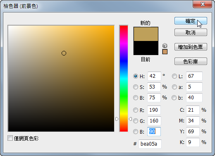The height and width of the screenshot is (156, 215).
Task: Click the 檢色器 (前景色) title text
Action: click(21, 6)
